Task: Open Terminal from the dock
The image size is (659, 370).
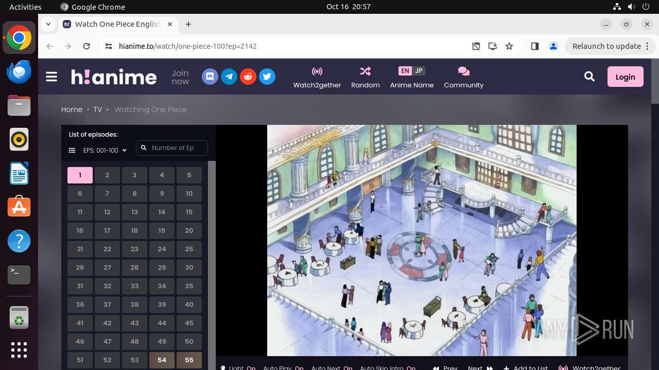Action: click(x=19, y=275)
